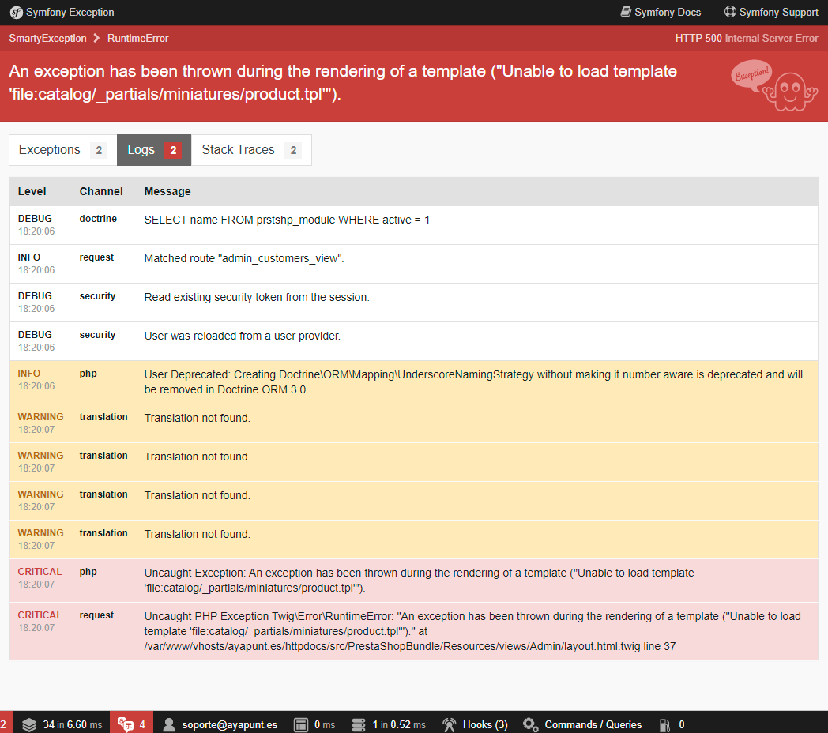This screenshot has width=828, height=733.
Task: Select the SELECT name FROM prstshp_module message
Action: pos(287,220)
